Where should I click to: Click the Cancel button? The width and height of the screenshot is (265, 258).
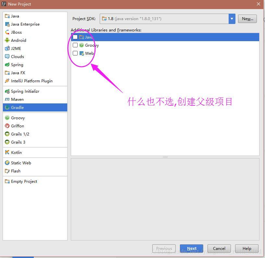tap(219, 248)
